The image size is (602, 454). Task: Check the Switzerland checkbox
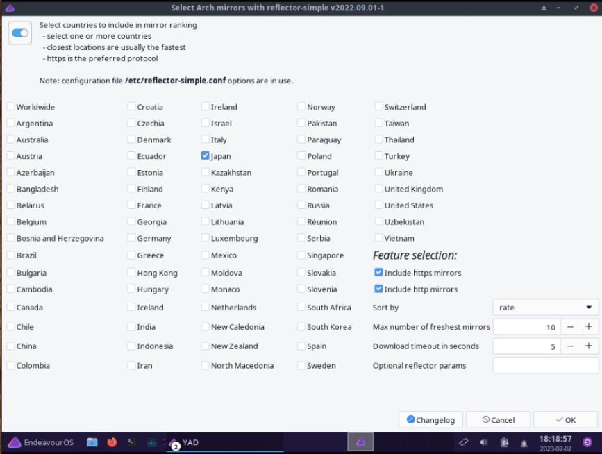point(379,107)
